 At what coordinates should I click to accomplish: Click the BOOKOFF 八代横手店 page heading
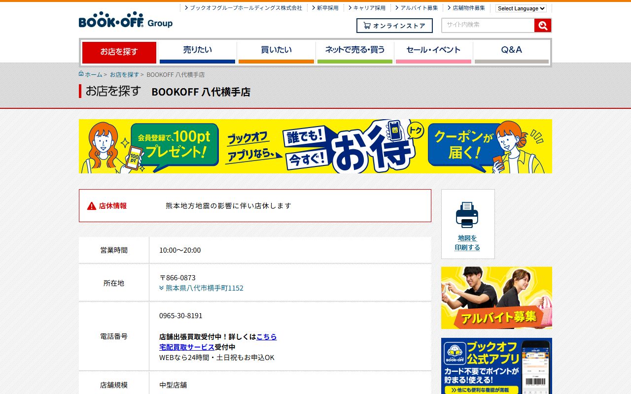point(201,92)
